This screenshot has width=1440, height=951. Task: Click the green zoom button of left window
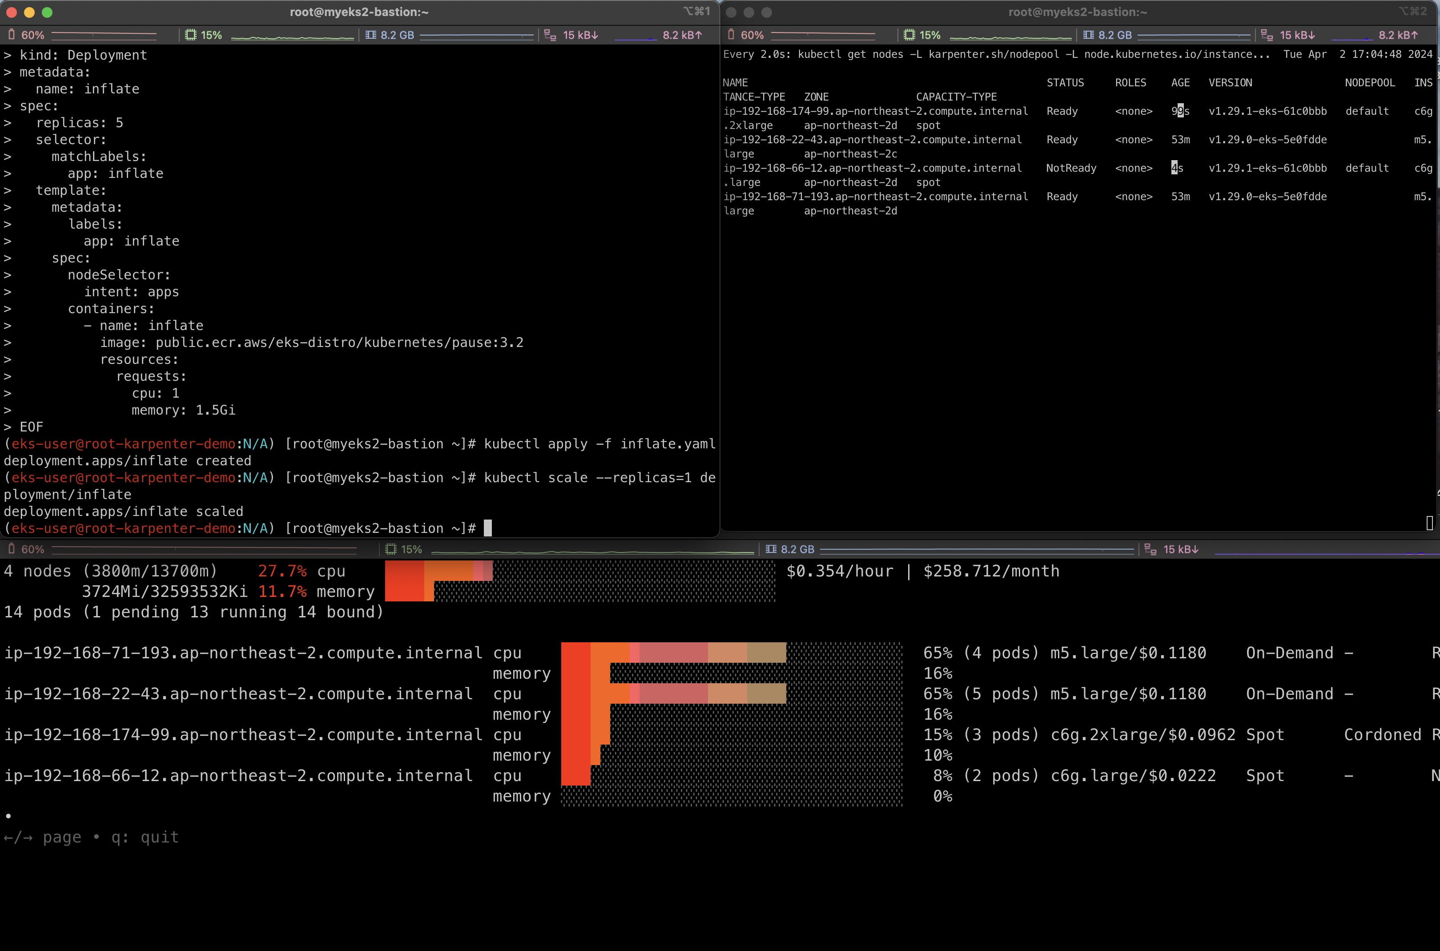click(x=47, y=12)
